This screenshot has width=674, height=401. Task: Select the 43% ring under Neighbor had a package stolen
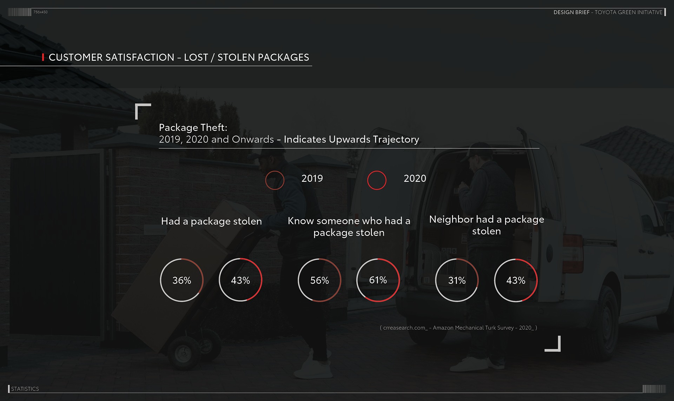516,280
